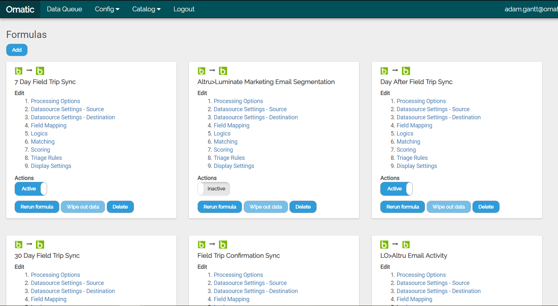Open Display Settings for 7 Day Field Trip Sync
This screenshot has width=558, height=306.
click(x=51, y=166)
